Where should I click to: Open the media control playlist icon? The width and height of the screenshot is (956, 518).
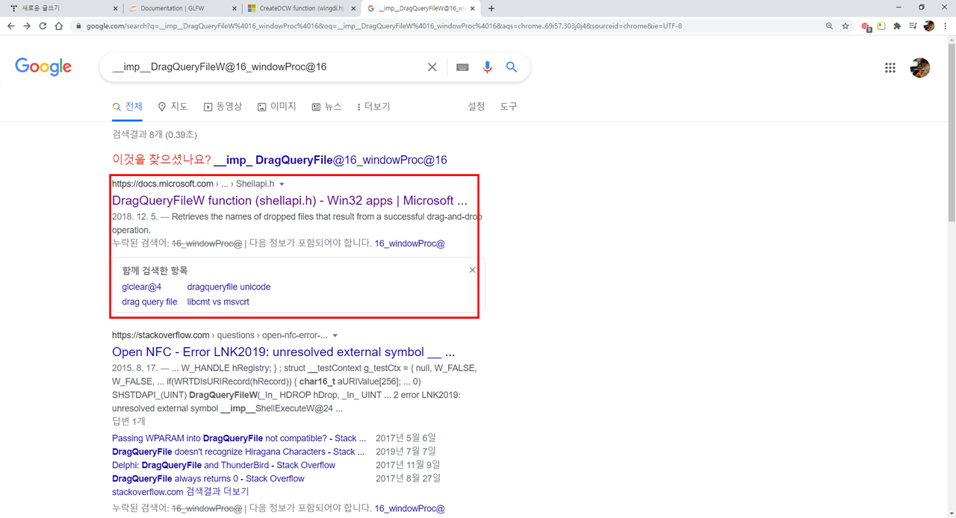click(x=913, y=25)
